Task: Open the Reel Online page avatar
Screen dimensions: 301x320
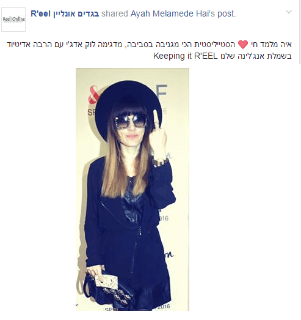Action: point(13,20)
